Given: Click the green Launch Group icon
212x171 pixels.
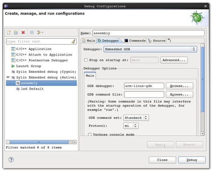Looking at the screenshot, I should (13, 66).
